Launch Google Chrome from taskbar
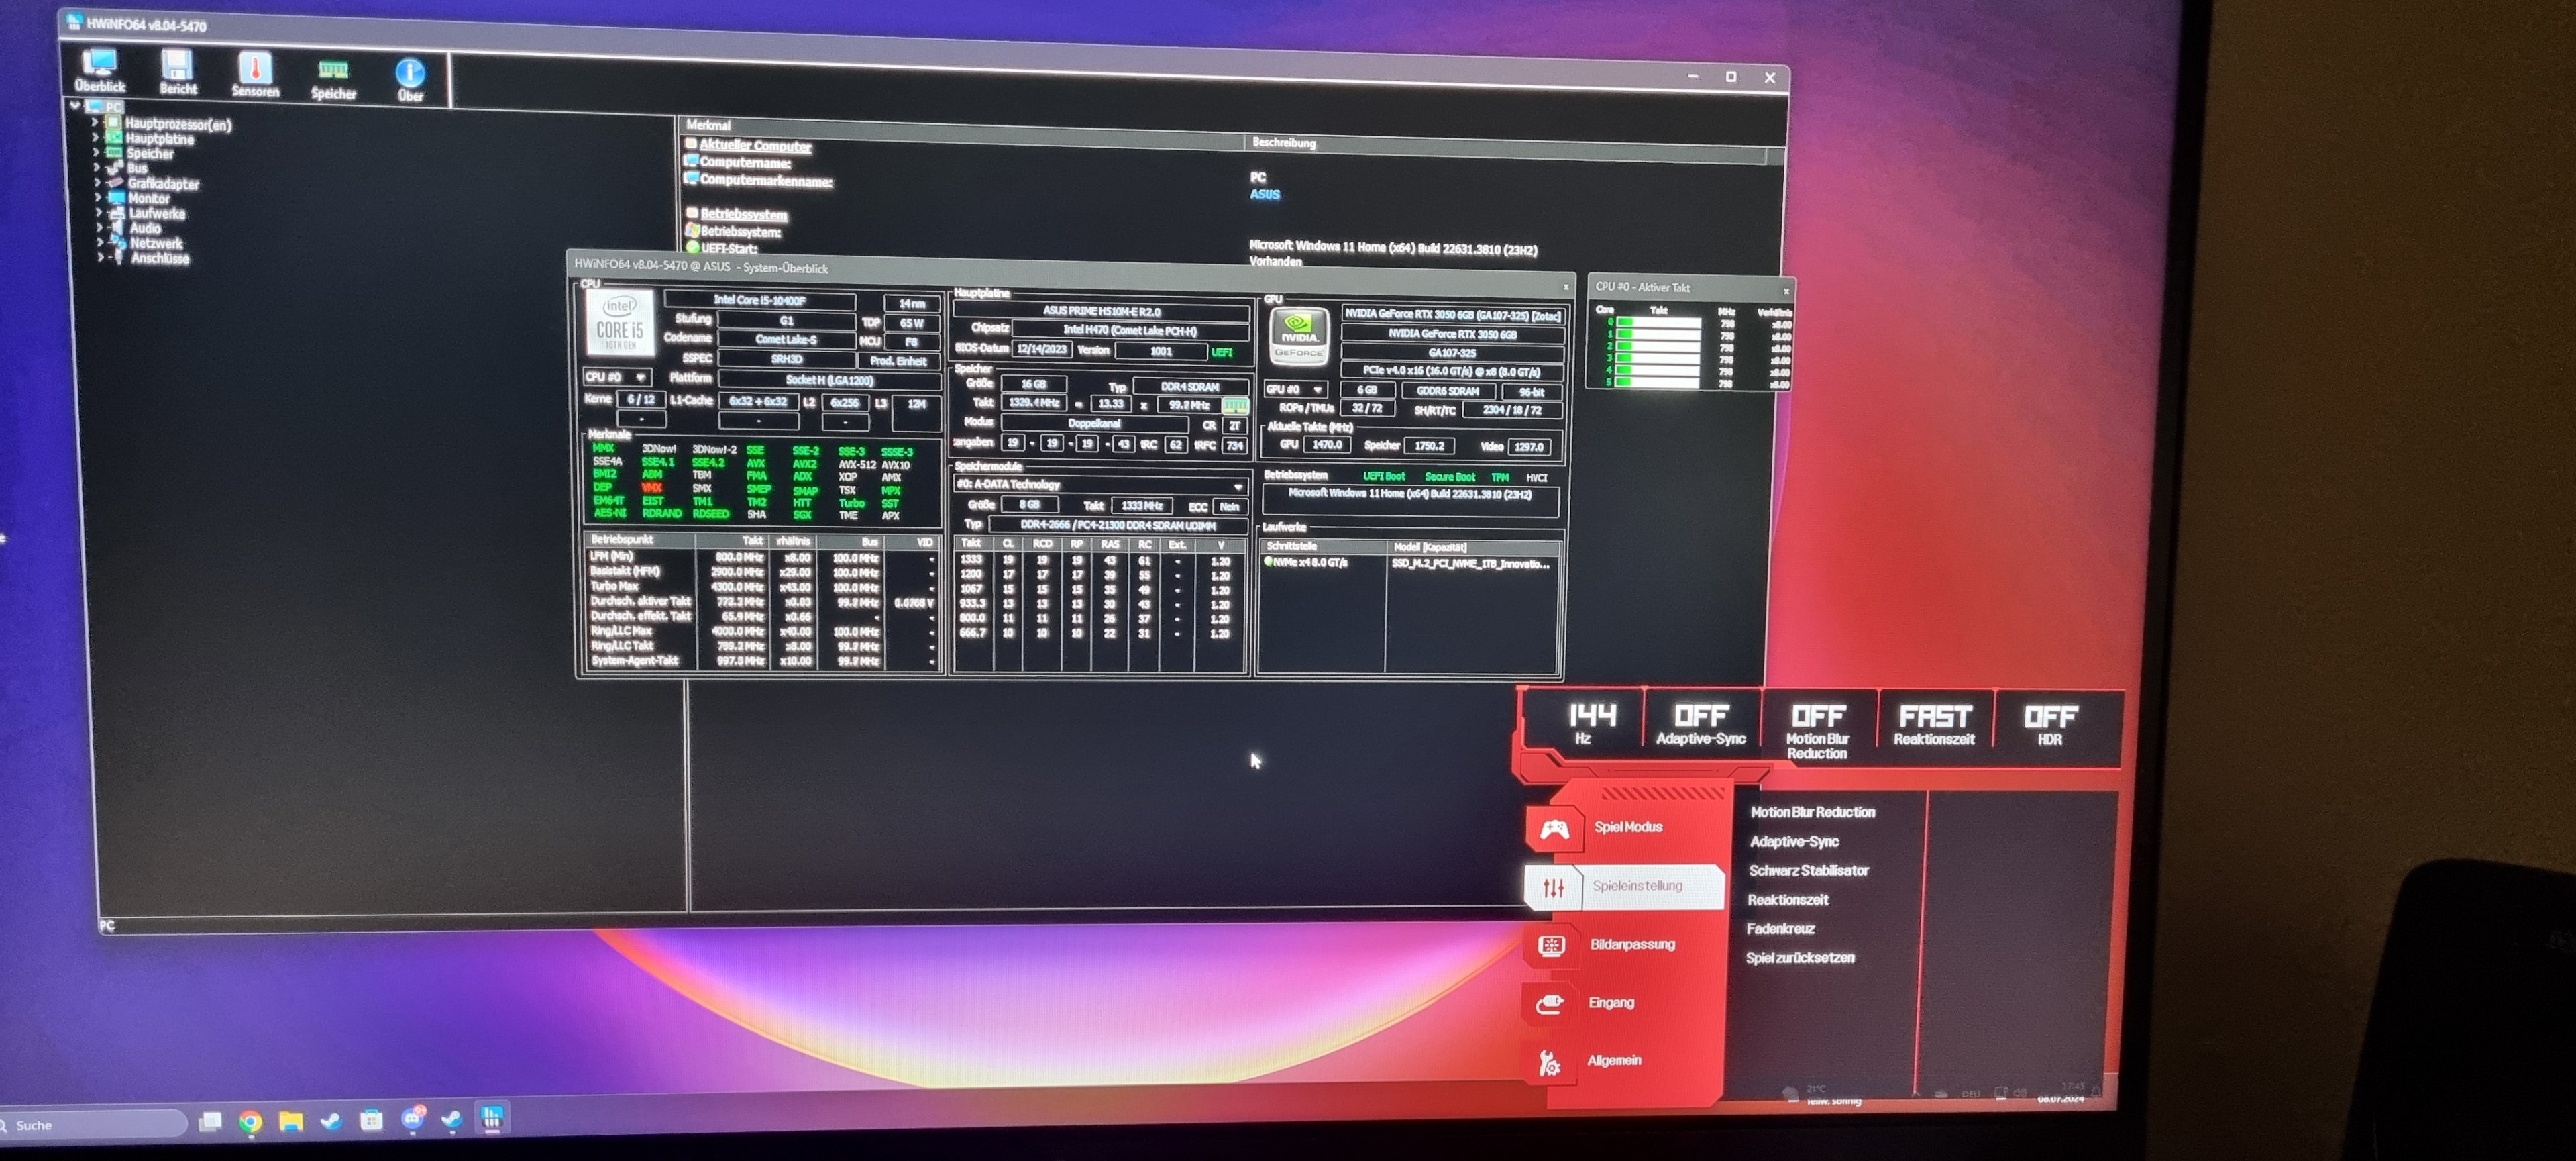Image resolution: width=2576 pixels, height=1161 pixels. 250,1121
